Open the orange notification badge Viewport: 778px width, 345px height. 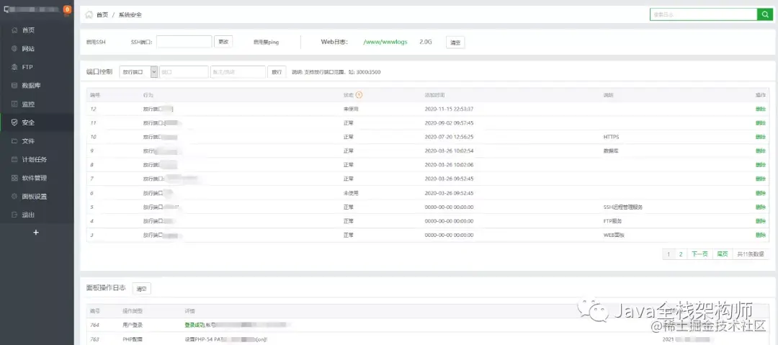(68, 9)
